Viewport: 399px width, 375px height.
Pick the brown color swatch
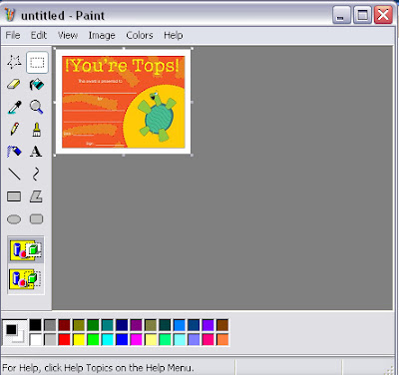[222, 325]
